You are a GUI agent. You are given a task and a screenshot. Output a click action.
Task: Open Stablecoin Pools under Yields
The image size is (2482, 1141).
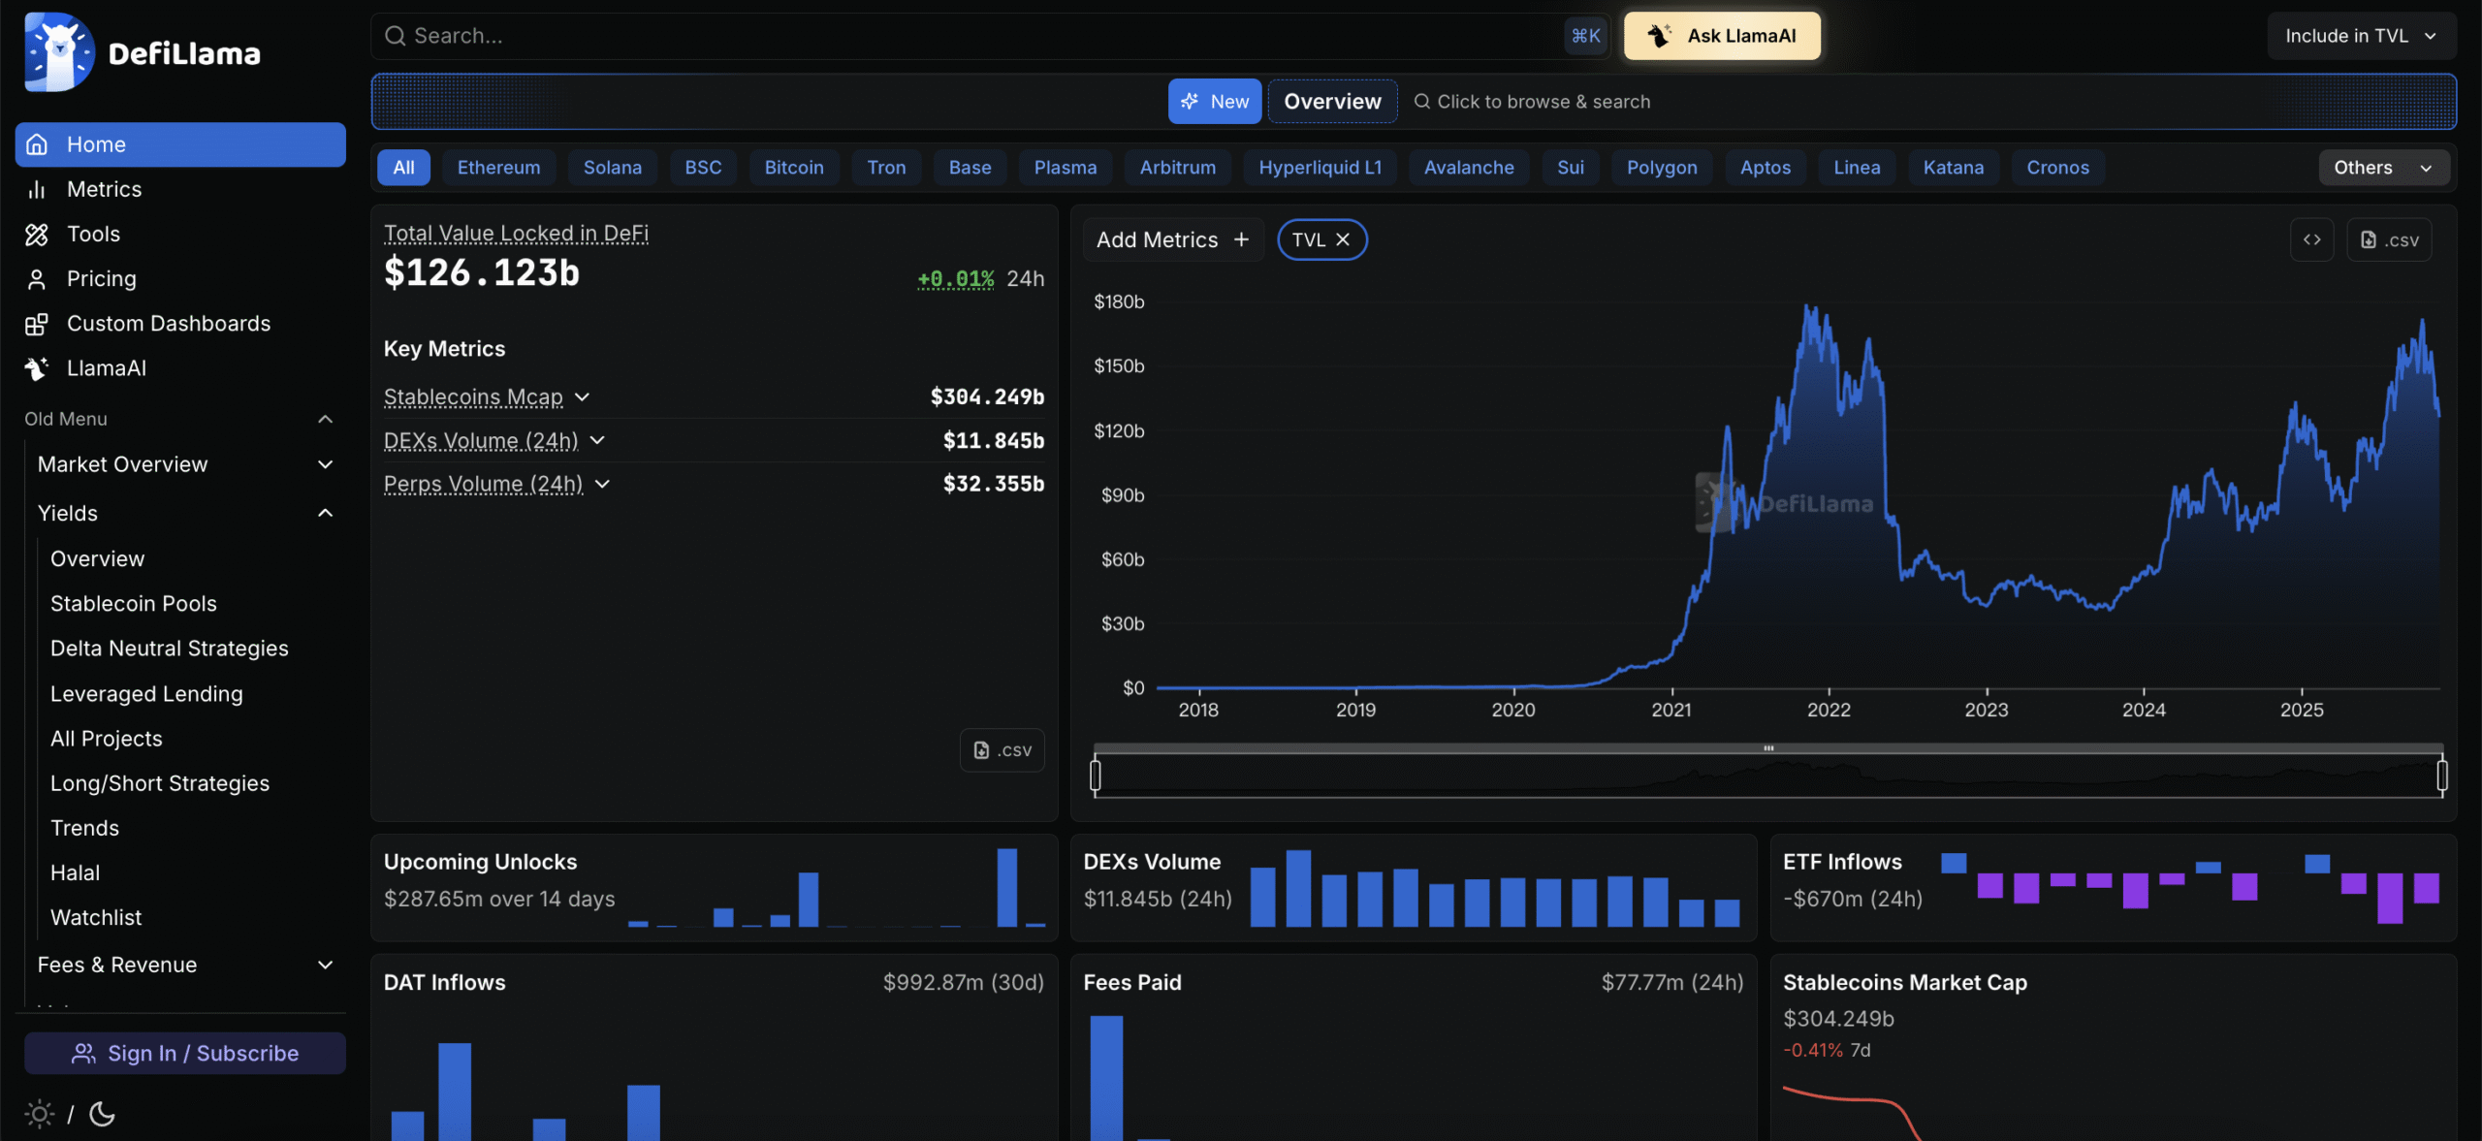point(133,604)
